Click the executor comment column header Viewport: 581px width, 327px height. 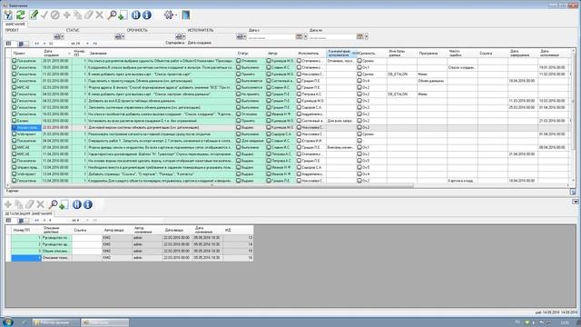(x=341, y=54)
